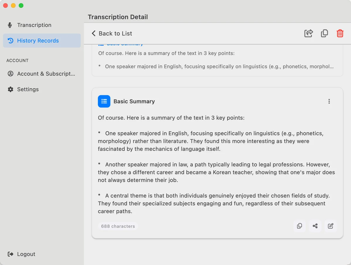This screenshot has width=351, height=265.
Task: Share the Basic Summary card
Action: [315, 226]
